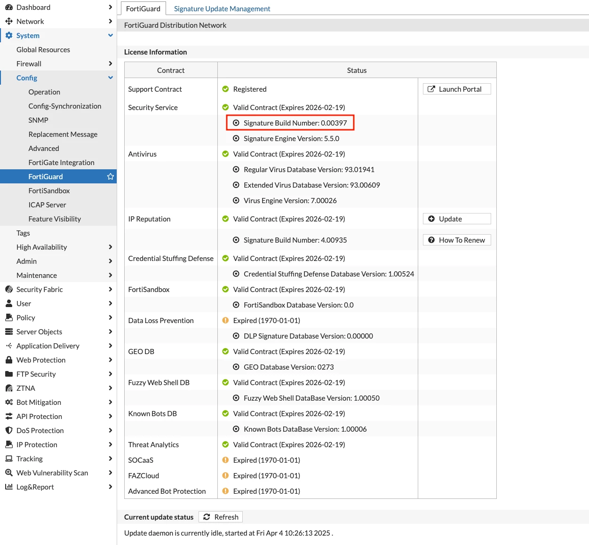The width and height of the screenshot is (589, 545).
Task: Click the Threat Analytics contract label
Action: point(153,444)
